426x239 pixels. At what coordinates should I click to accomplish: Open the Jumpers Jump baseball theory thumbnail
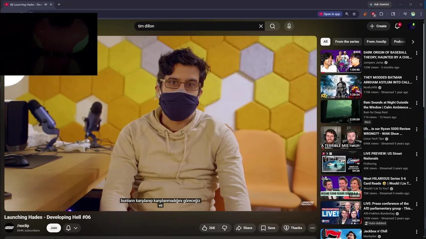click(x=341, y=61)
